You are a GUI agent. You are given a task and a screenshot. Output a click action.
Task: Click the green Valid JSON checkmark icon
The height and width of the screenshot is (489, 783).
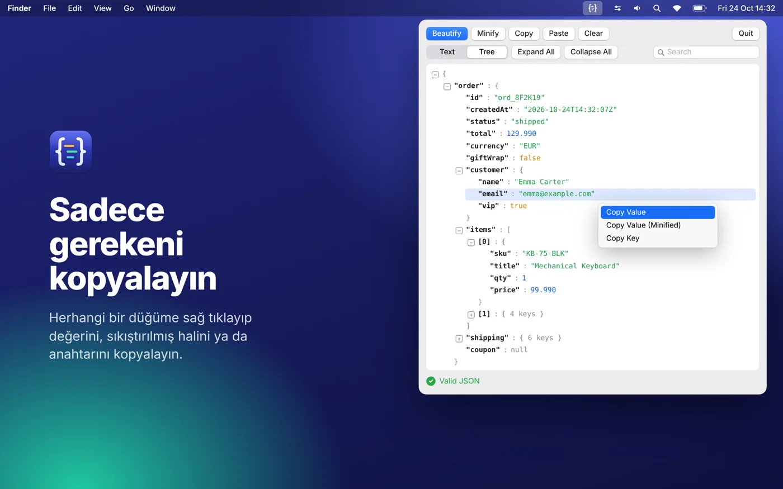(431, 381)
